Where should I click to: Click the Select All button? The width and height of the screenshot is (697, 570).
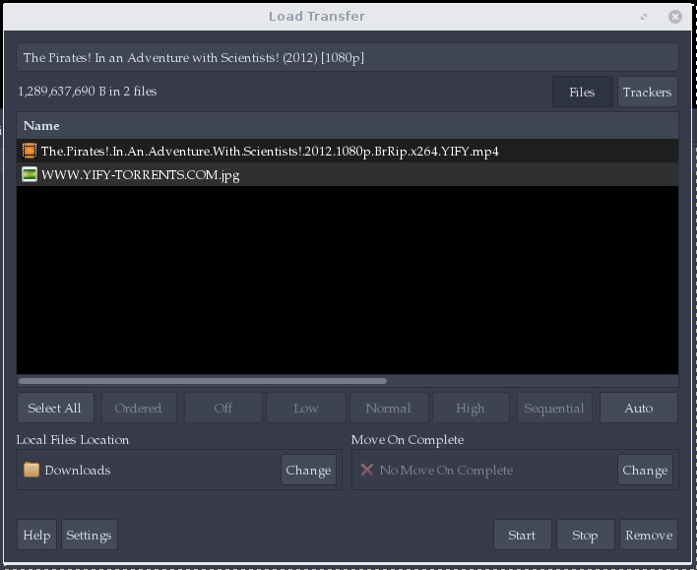pyautogui.click(x=55, y=408)
